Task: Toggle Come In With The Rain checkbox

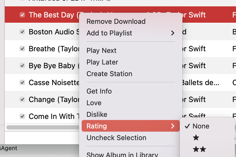Action: (x=22, y=116)
